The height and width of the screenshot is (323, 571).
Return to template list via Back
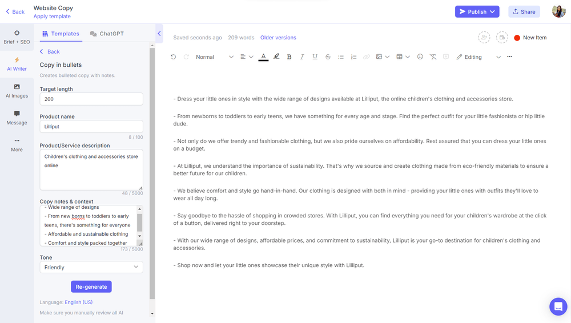[50, 52]
